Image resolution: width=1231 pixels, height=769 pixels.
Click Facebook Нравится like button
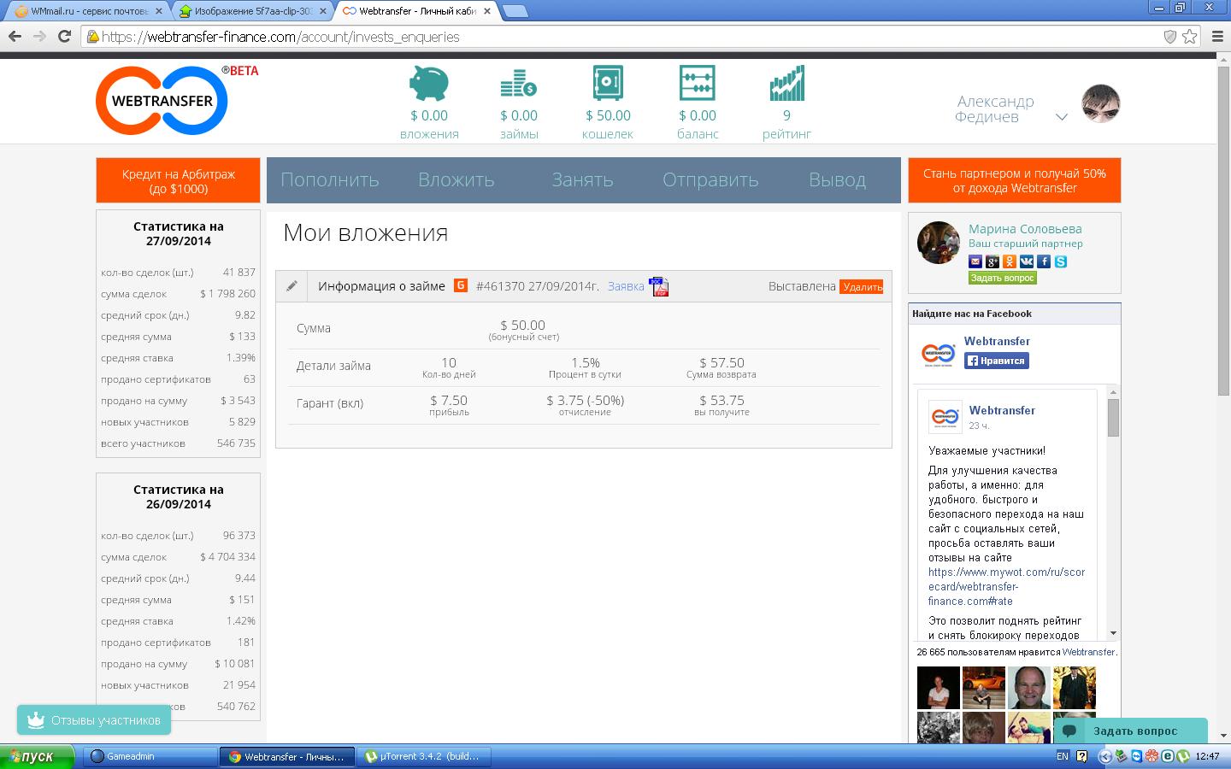point(997,361)
